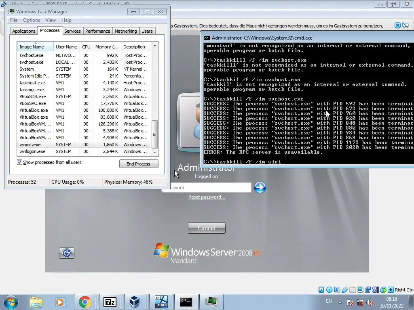Sort by the Memory column header

point(107,47)
